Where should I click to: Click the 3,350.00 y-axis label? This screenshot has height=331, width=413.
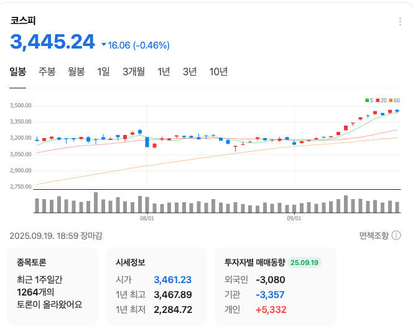(21, 122)
